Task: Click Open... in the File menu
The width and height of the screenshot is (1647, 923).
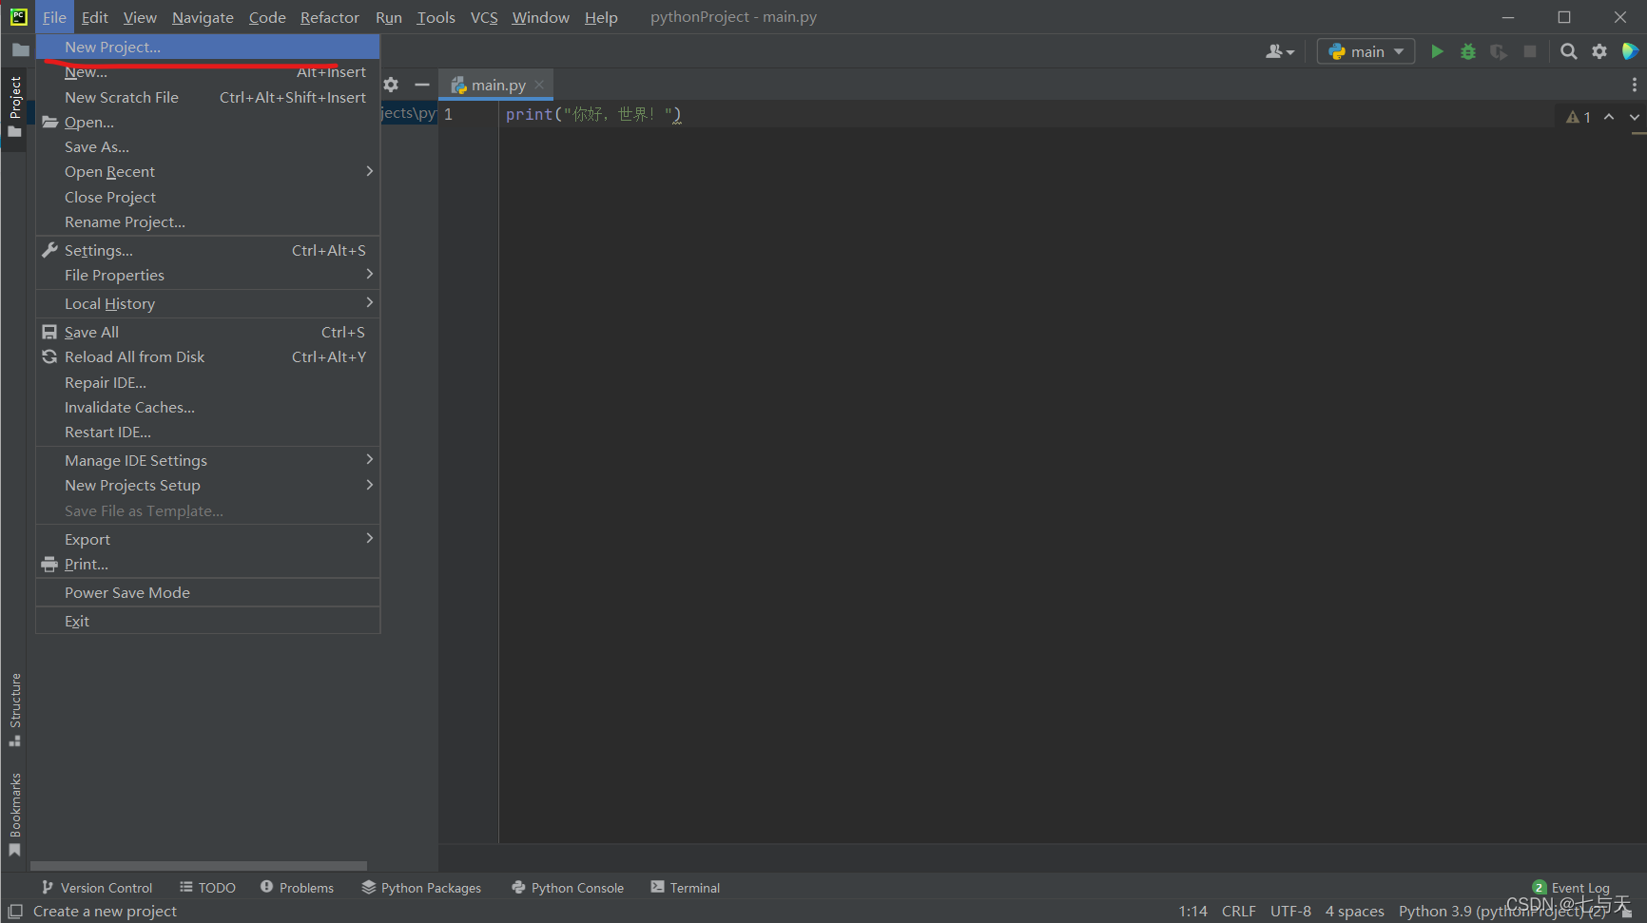Action: coord(208,122)
